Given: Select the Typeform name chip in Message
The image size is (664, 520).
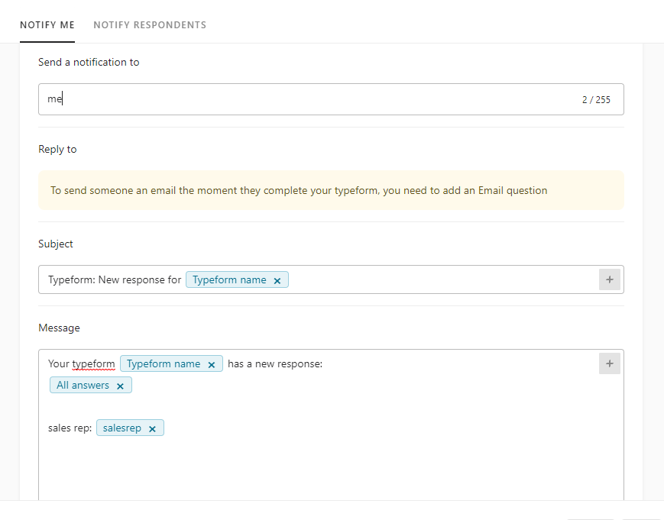Looking at the screenshot, I should point(164,364).
